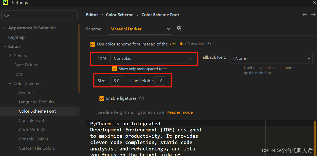Uncheck Use color scheme font checkbox
This screenshot has height=156, width=317.
93,44
